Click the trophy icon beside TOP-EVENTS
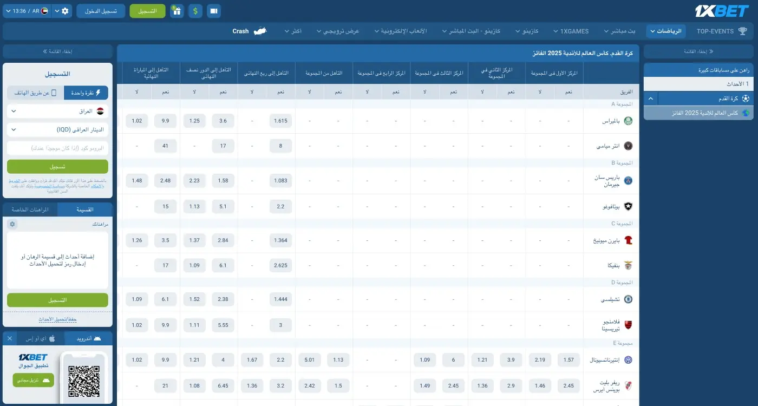Image resolution: width=758 pixels, height=406 pixels. pos(742,31)
